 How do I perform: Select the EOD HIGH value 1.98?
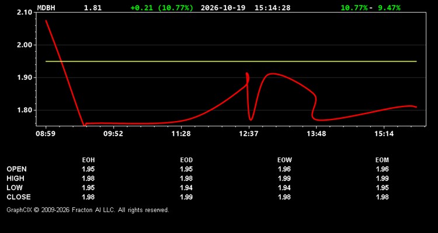[x=186, y=178]
